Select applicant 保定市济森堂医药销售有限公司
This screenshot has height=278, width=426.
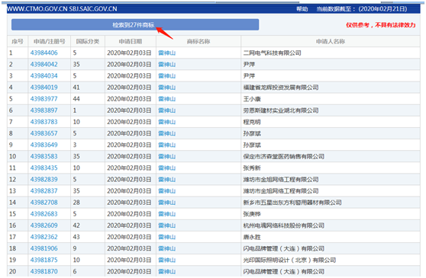[284, 157]
